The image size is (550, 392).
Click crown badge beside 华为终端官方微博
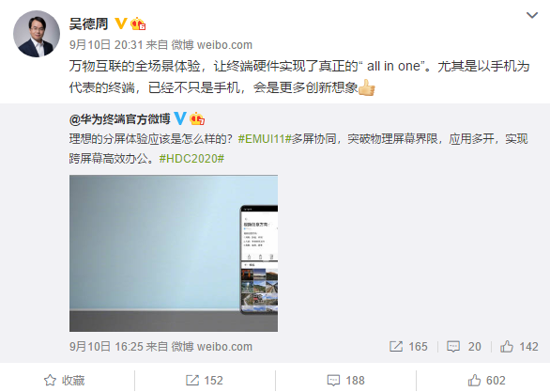pyautogui.click(x=197, y=118)
